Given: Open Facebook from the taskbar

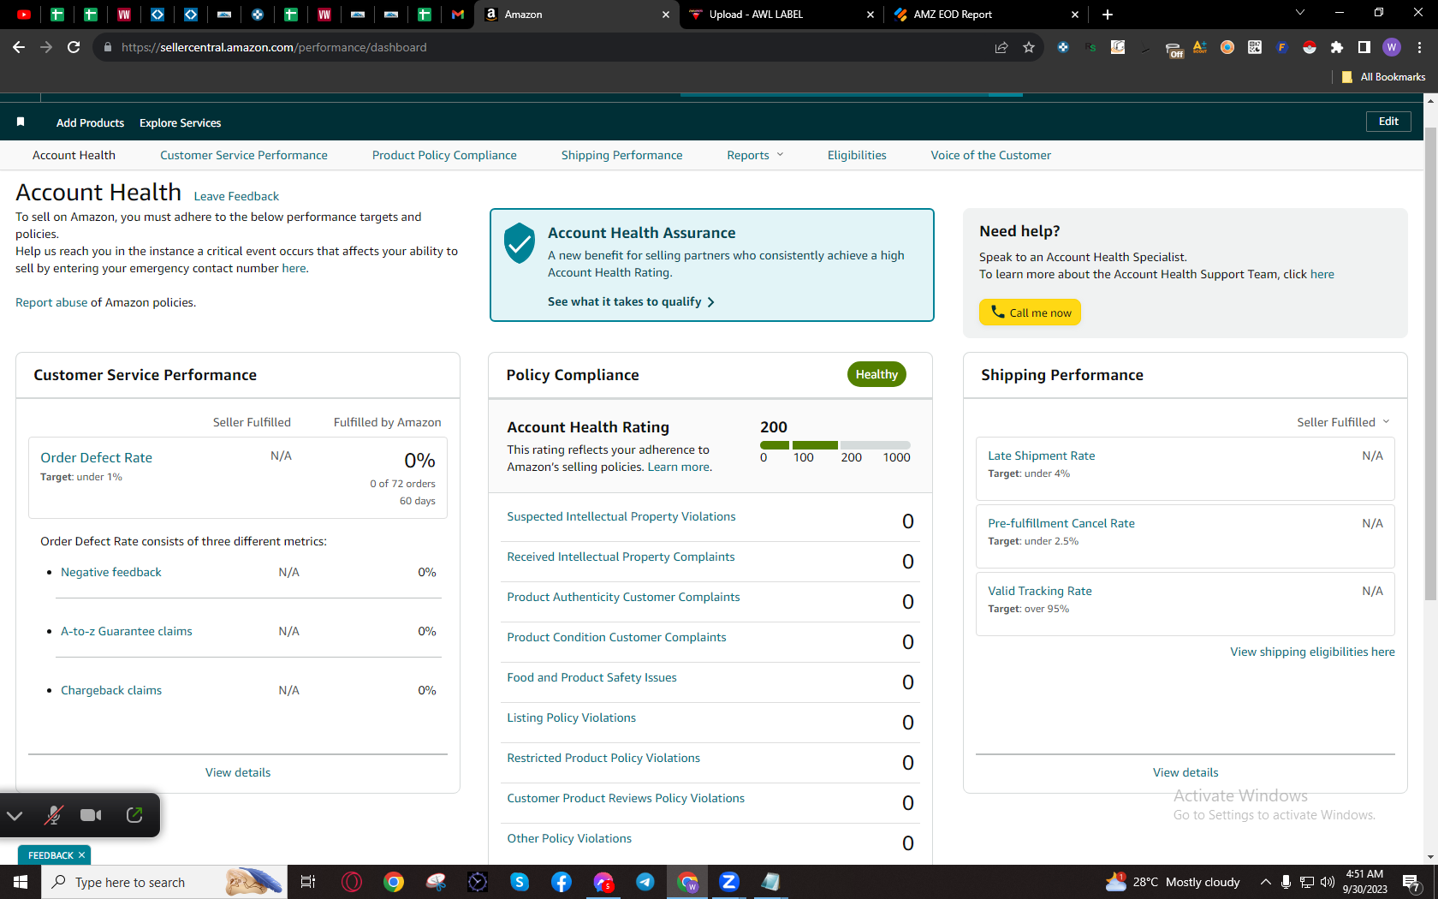Looking at the screenshot, I should click(x=562, y=882).
